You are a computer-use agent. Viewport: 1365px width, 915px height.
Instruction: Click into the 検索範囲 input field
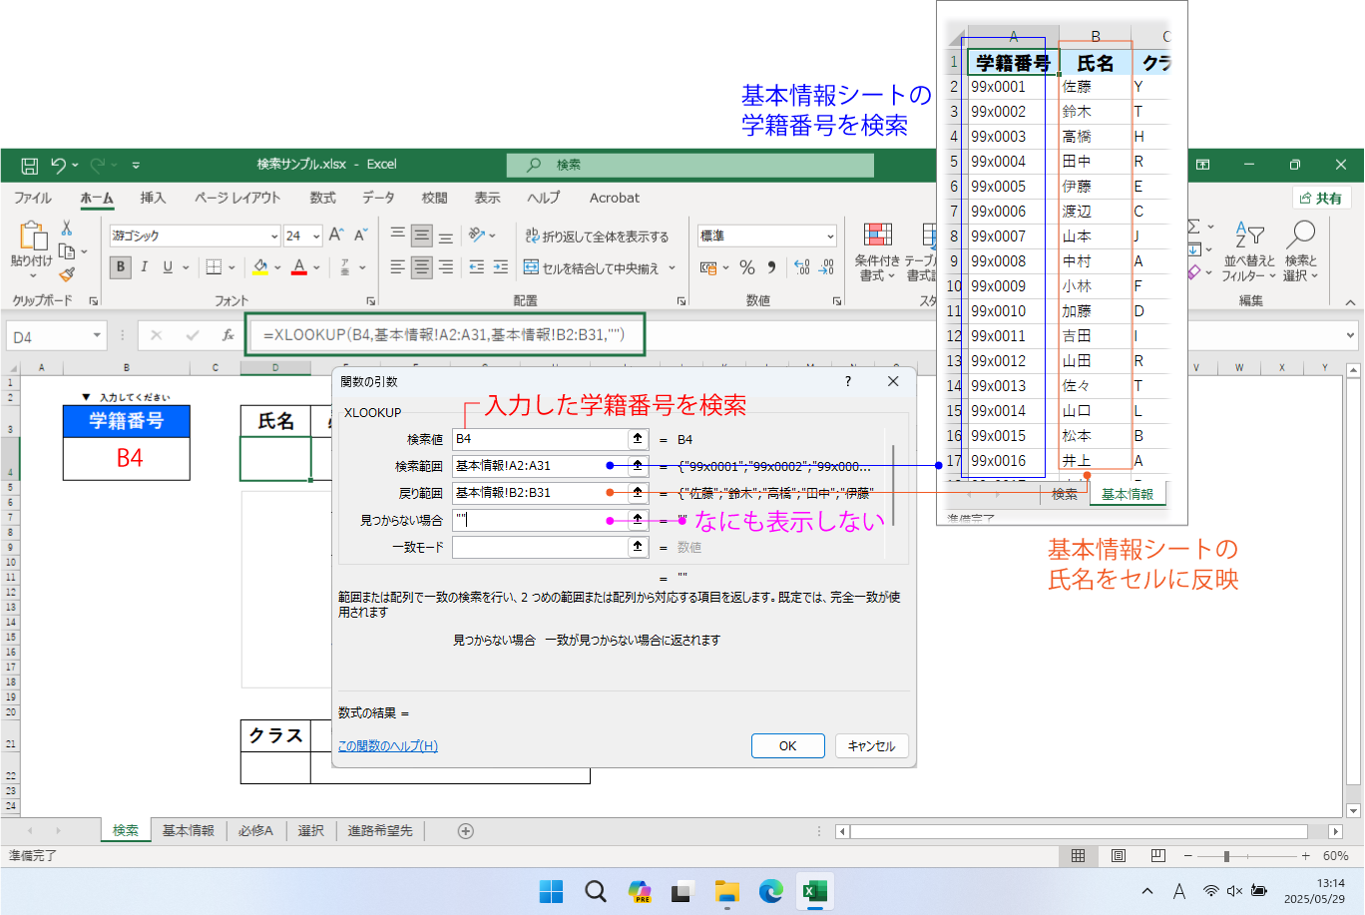(x=539, y=466)
